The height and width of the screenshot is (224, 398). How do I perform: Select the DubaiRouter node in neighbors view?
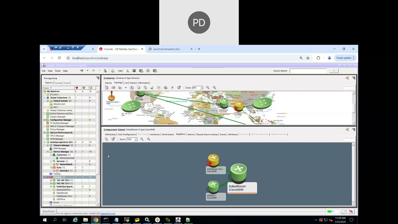click(x=239, y=173)
